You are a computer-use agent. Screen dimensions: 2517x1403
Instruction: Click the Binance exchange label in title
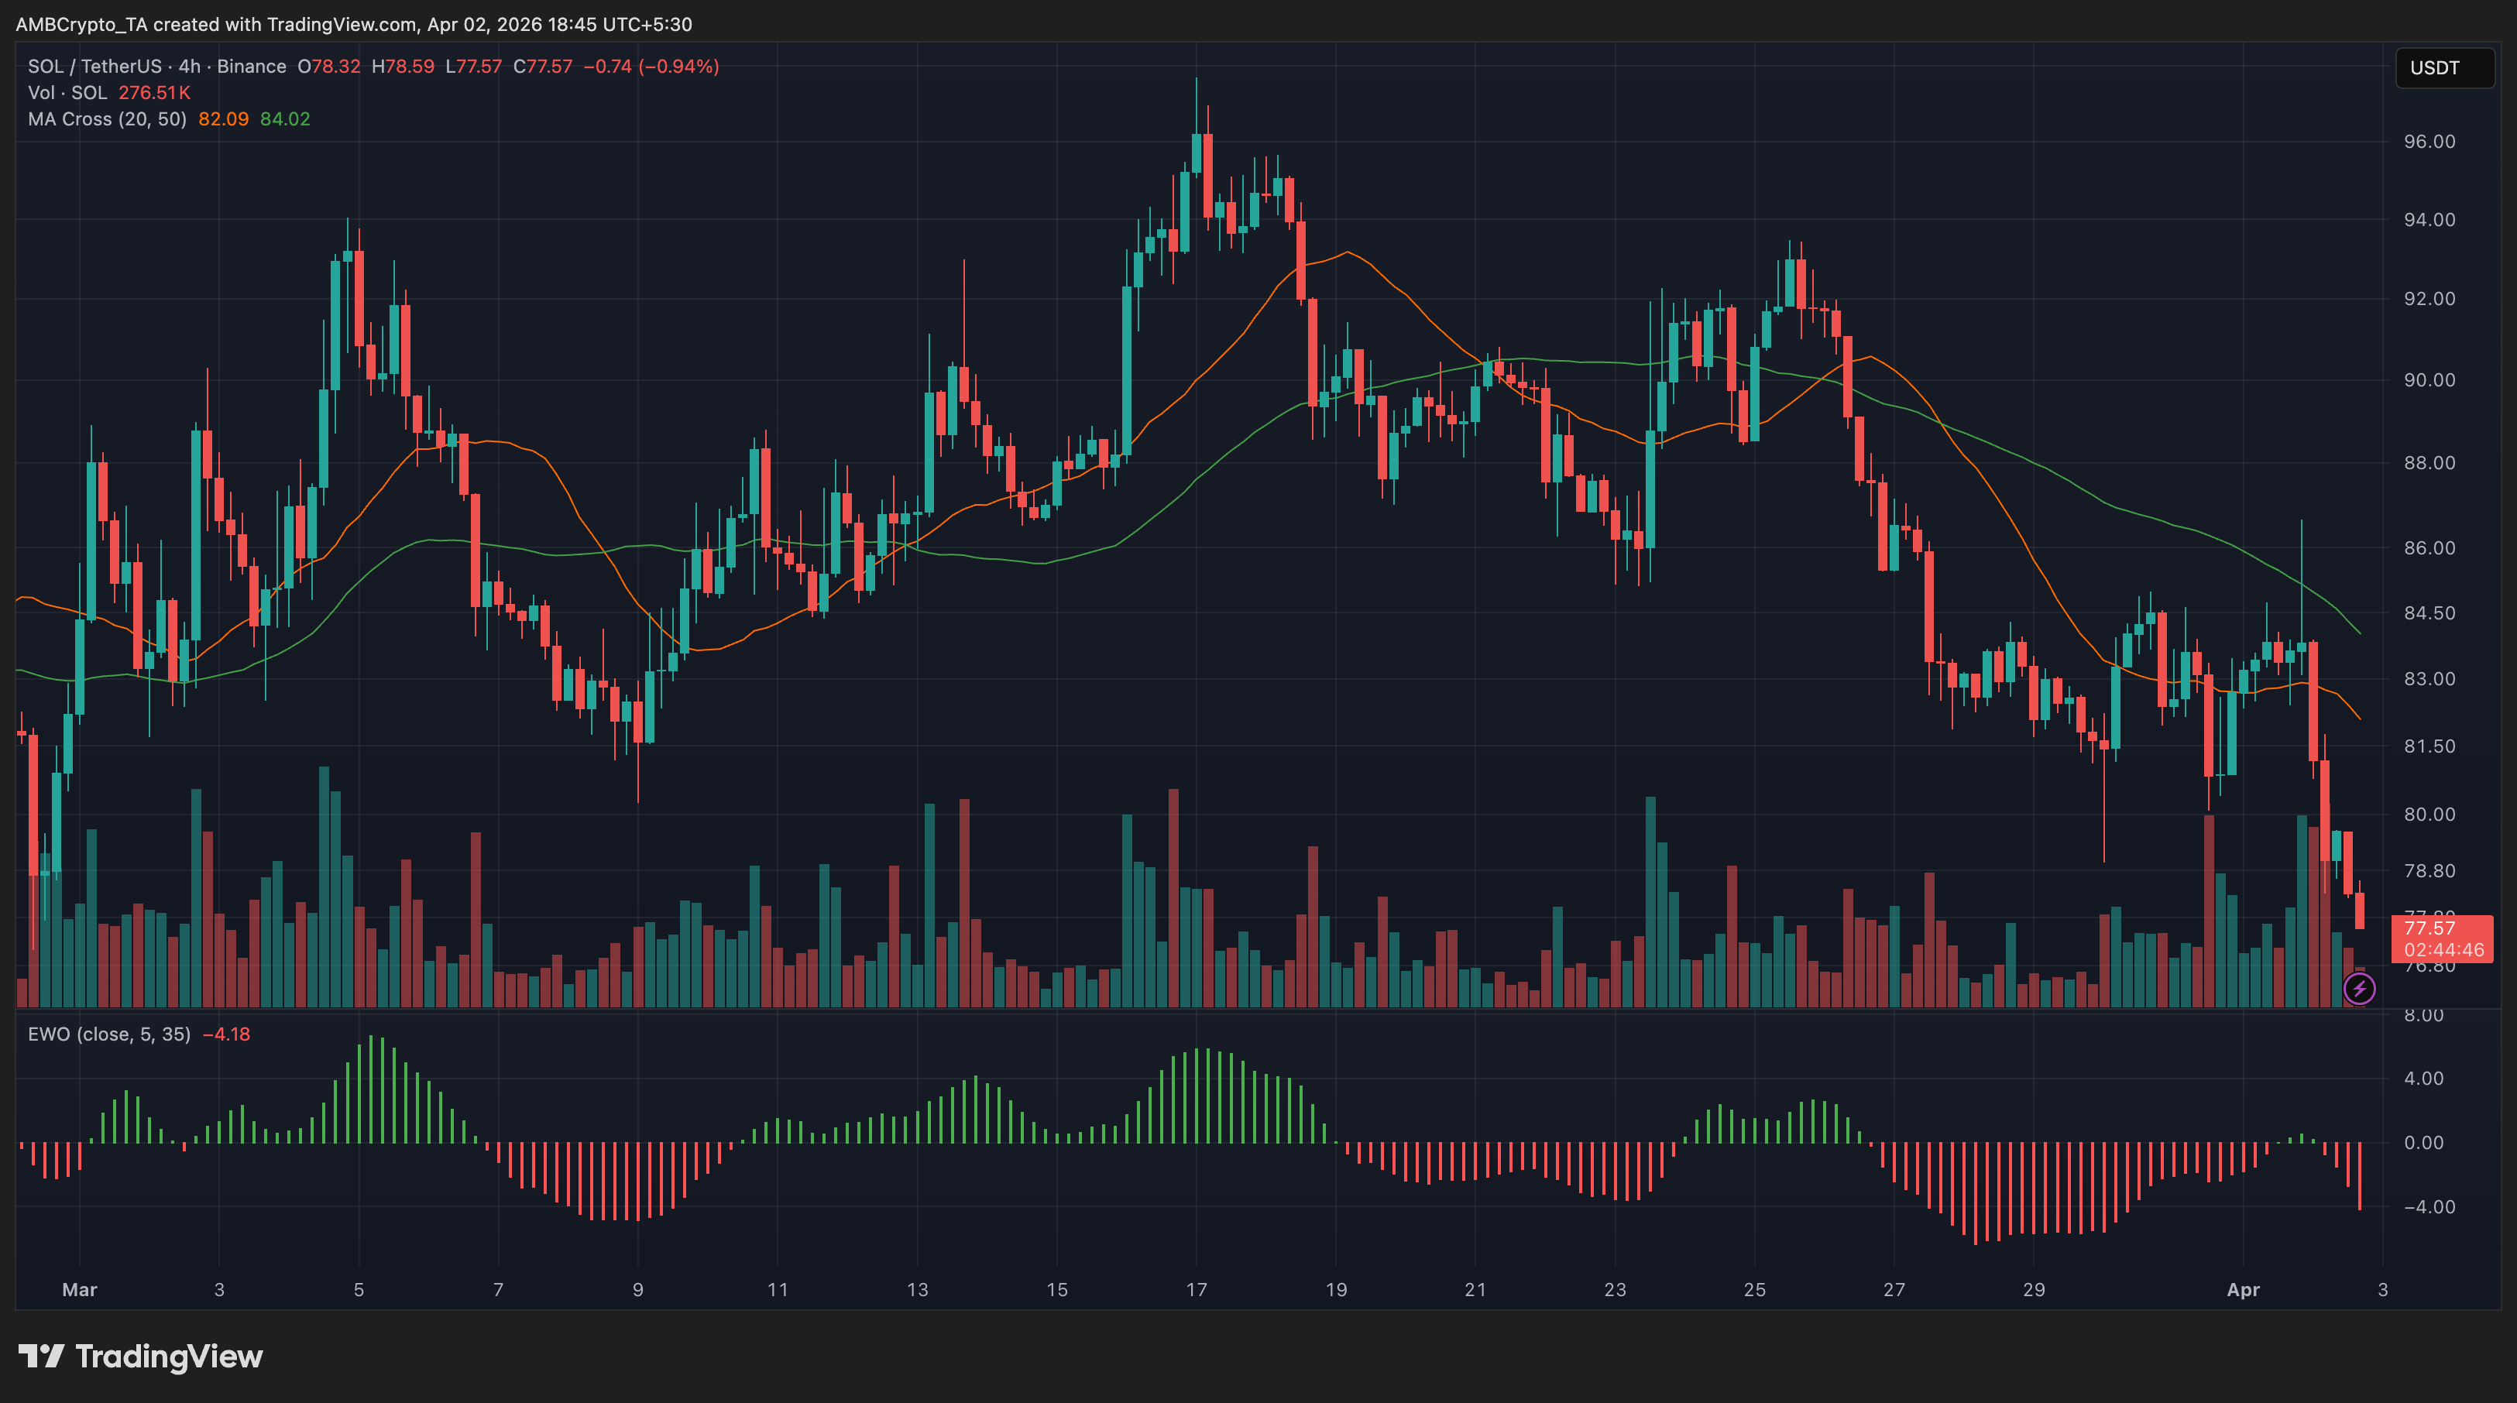pyautogui.click(x=251, y=67)
